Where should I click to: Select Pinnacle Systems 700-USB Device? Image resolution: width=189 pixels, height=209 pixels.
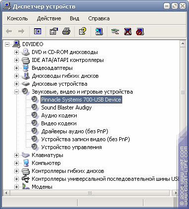tap(81, 100)
